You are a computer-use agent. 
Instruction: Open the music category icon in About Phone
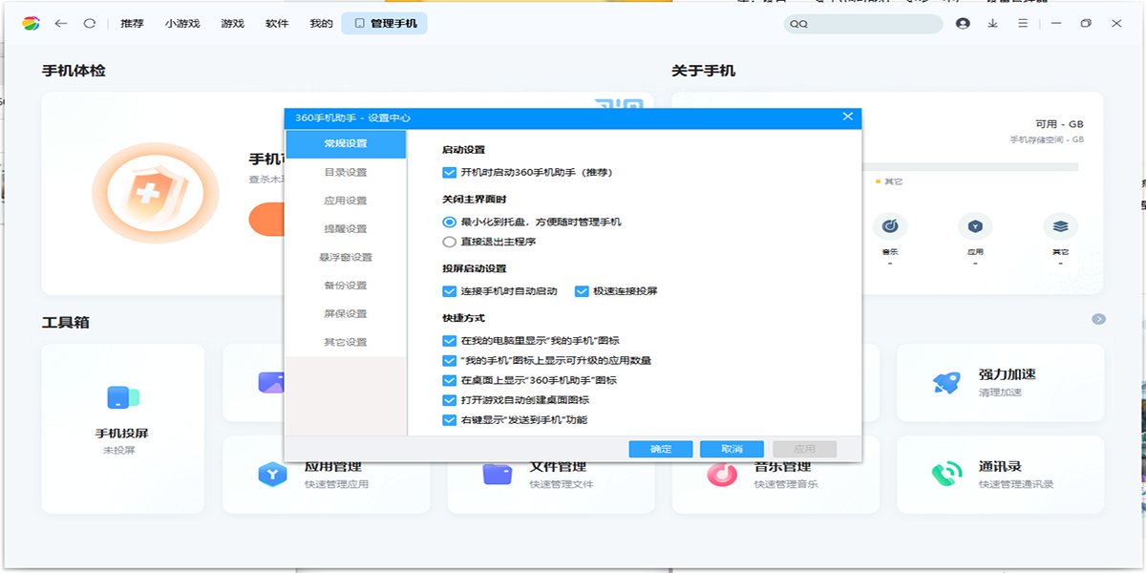[x=890, y=226]
